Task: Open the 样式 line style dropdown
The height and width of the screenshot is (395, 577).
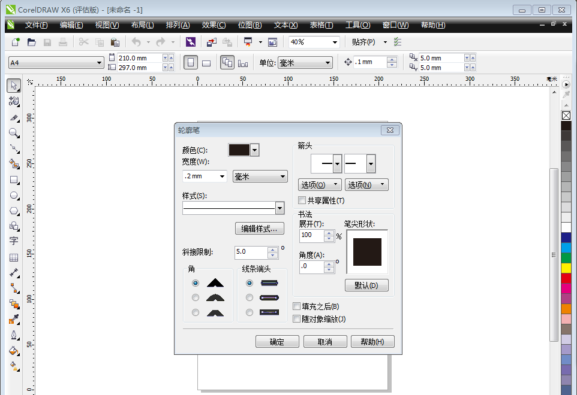Action: (279, 208)
